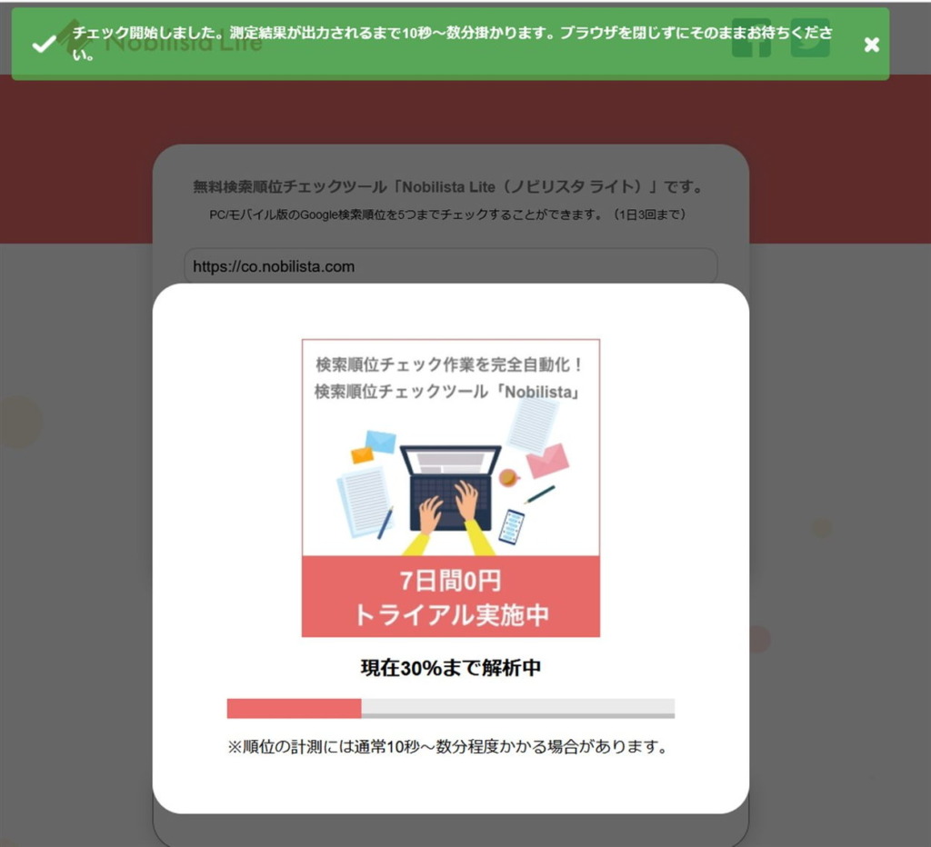Click the 無料検索順位チェックツール heading text
The height and width of the screenshot is (847, 931).
449,187
